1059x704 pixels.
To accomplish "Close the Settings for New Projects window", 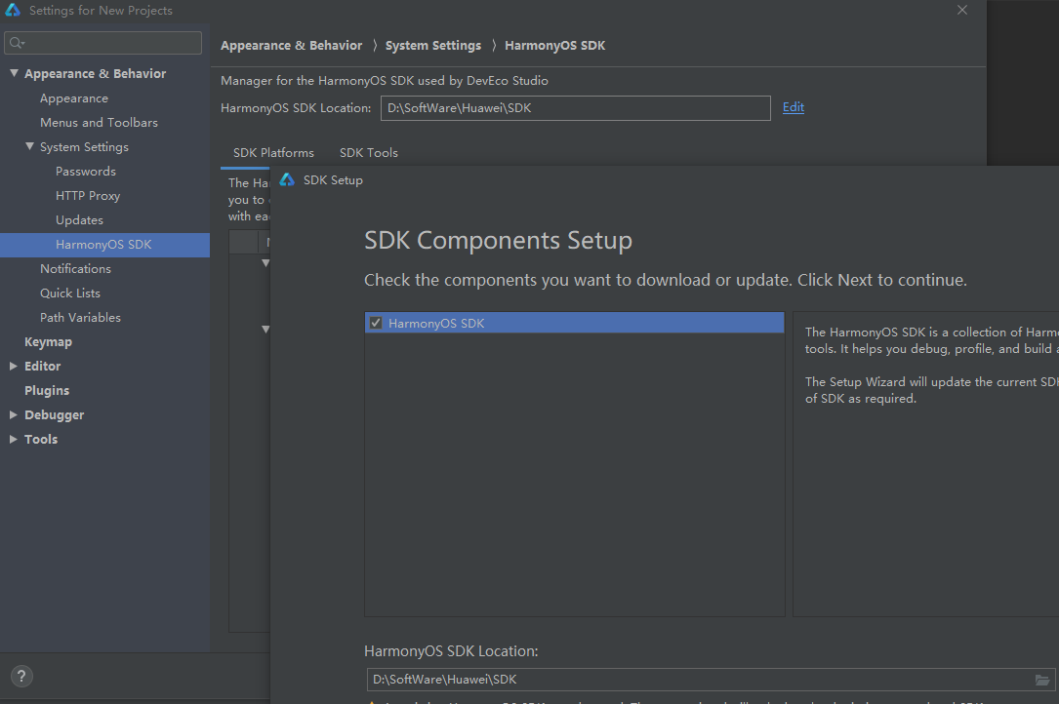I will point(962,11).
